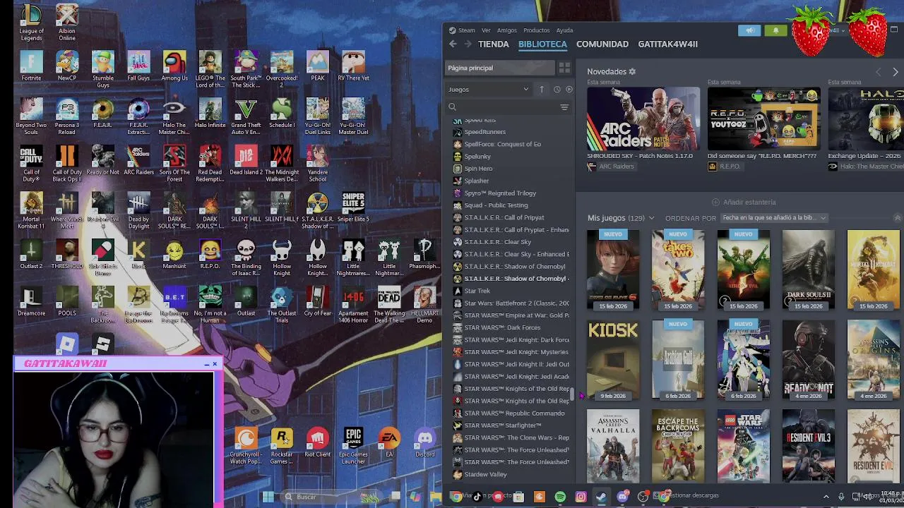904x508 pixels.
Task: Show hidden system tray icons
Action: click(x=826, y=497)
